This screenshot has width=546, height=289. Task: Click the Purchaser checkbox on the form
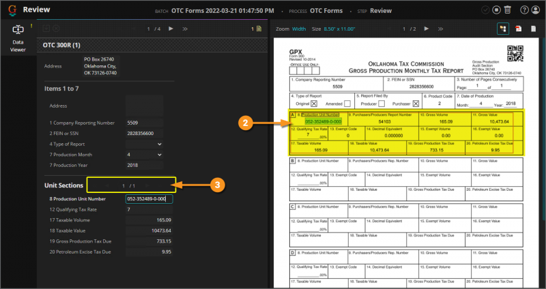416,104
